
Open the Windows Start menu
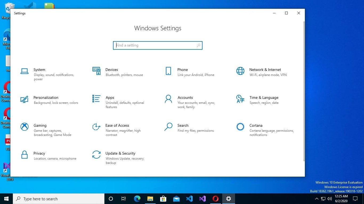pos(6,199)
